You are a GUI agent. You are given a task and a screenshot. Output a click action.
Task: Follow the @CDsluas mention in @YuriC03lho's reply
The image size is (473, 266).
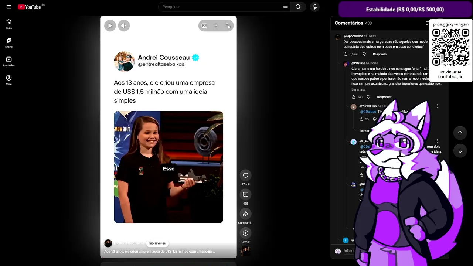pos(368,112)
